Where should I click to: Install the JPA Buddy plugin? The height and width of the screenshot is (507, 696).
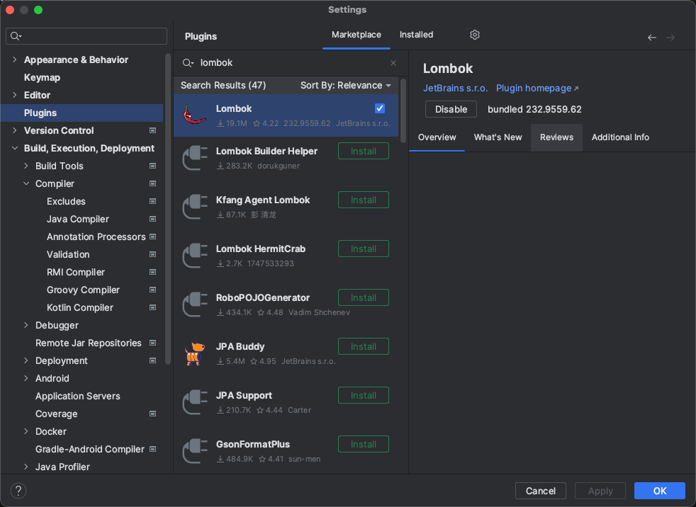click(x=364, y=346)
